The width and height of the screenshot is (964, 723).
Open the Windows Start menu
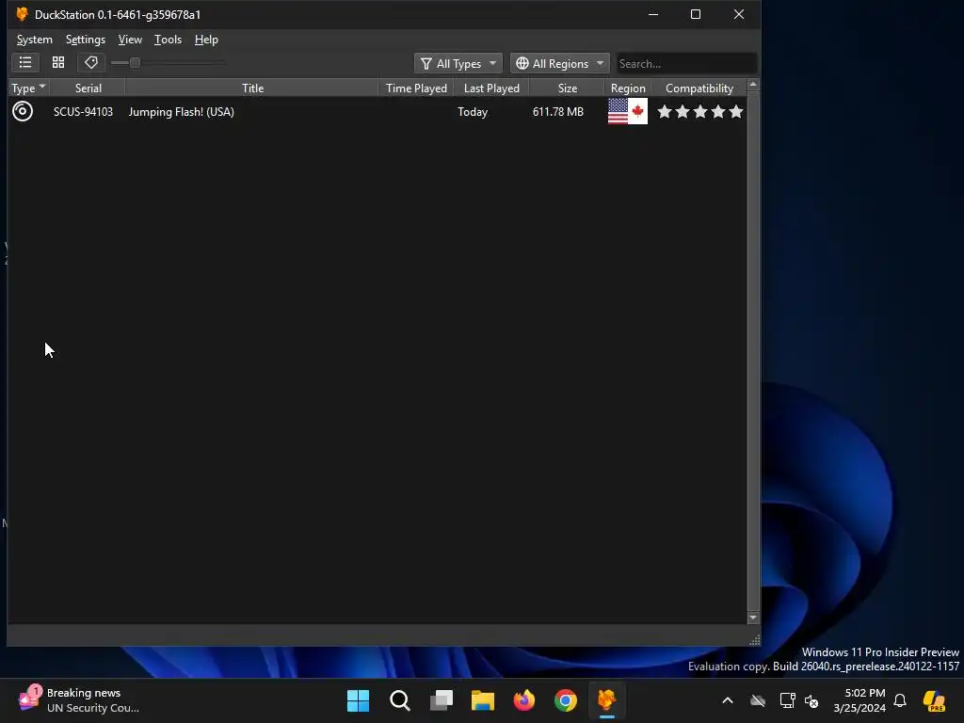pyautogui.click(x=358, y=700)
